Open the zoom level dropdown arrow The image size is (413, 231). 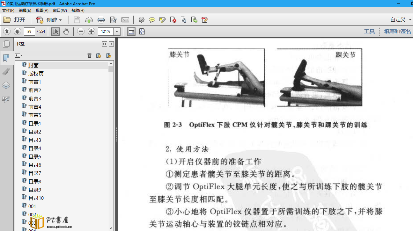pos(117,31)
